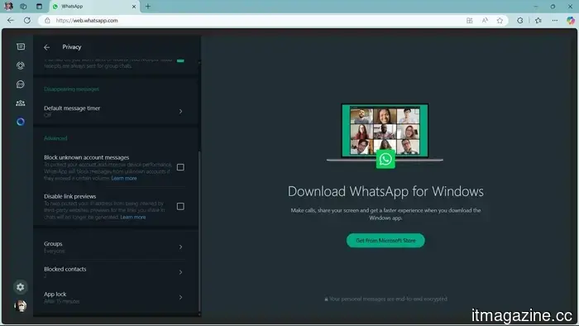Screen dimensions: 579x326
Task: Open the Channels sidebar icon
Action: coord(21,84)
